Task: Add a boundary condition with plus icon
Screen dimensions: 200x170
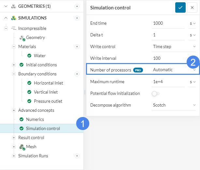Action: click(77, 74)
